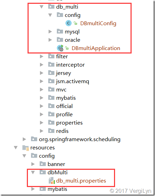Select the 'db_multi' package label

[67, 7]
